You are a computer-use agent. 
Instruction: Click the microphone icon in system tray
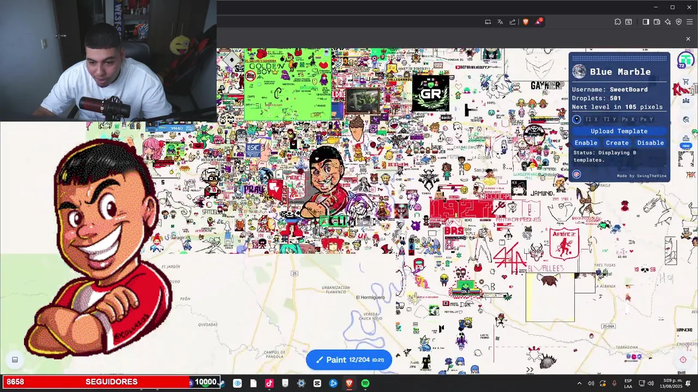click(615, 383)
